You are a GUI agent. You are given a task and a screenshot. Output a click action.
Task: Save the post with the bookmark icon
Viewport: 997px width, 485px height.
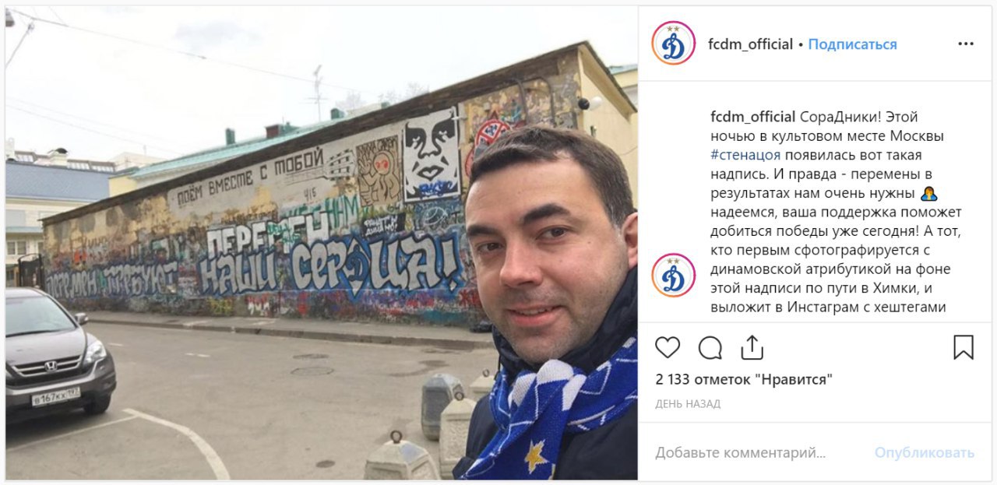pos(964,347)
